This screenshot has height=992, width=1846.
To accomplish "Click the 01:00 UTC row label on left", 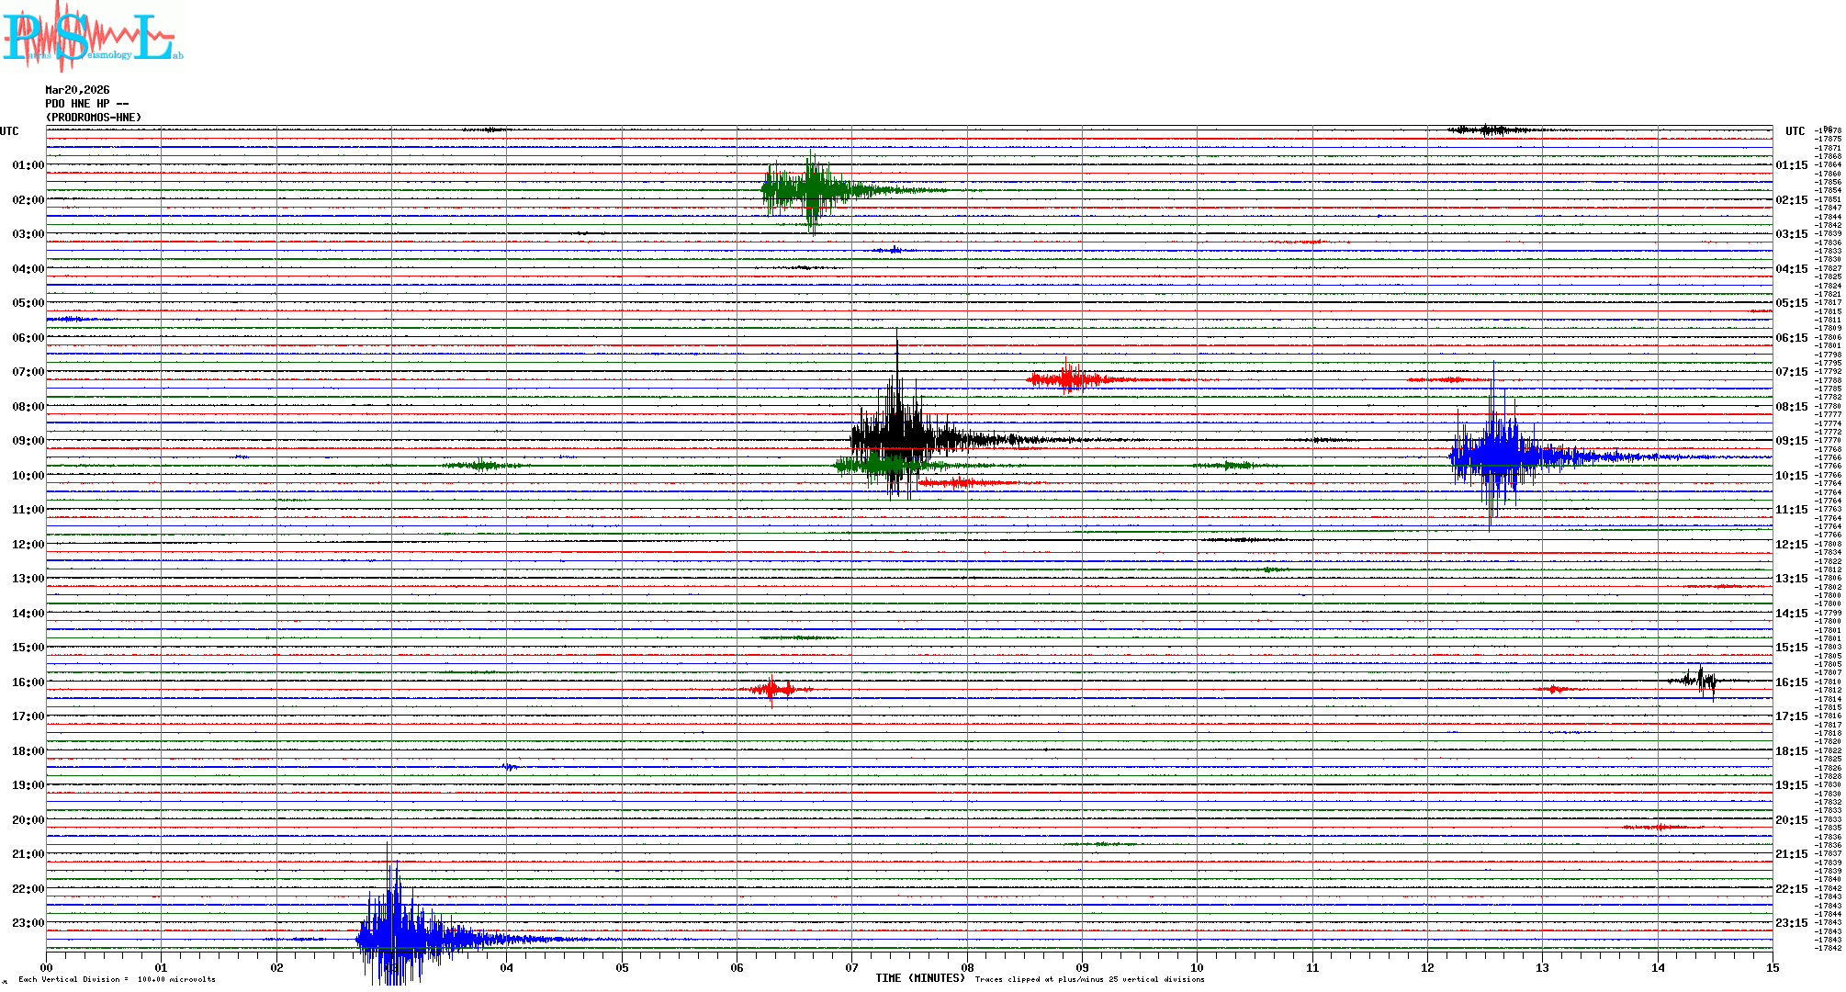I will 28,165.
